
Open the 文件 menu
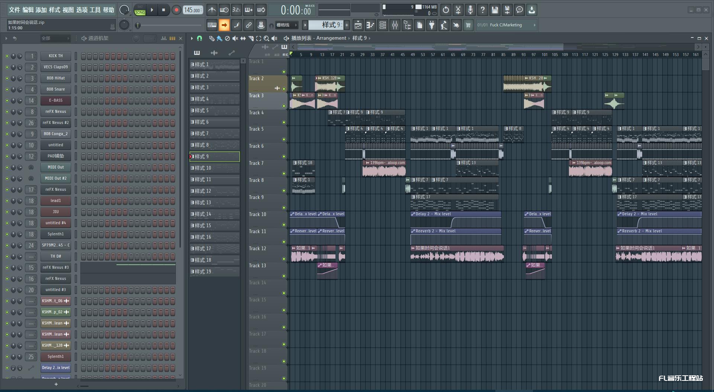coord(15,10)
